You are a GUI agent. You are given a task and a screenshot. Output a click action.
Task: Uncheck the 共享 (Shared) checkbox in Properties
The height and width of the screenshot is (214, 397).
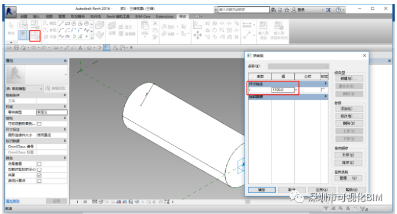[39, 175]
